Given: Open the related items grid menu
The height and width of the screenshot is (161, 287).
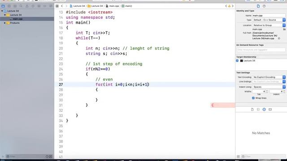Looking at the screenshot, I should click(x=57, y=6).
